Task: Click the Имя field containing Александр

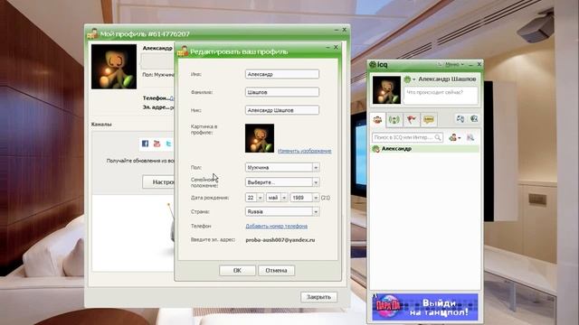Action: point(282,74)
